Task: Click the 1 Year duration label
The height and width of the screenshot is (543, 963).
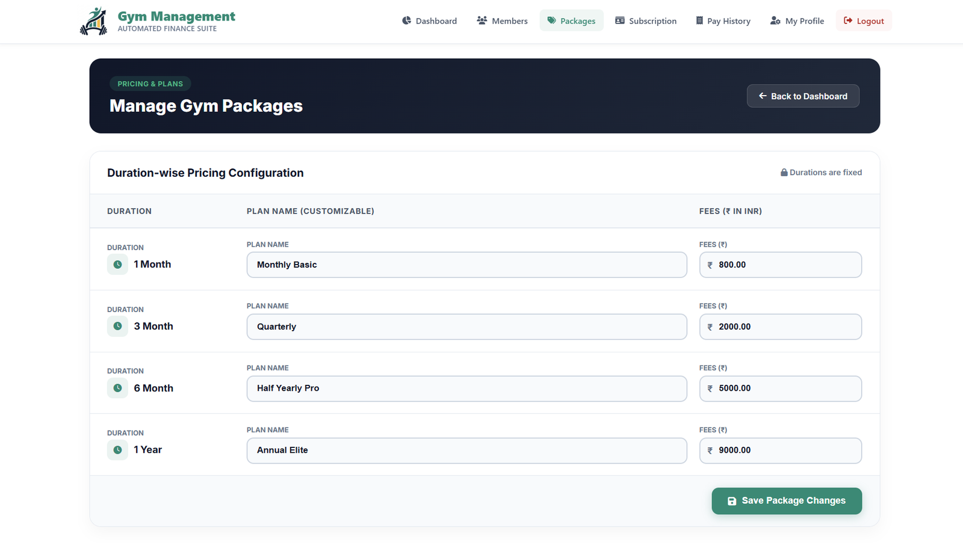Action: (x=148, y=450)
